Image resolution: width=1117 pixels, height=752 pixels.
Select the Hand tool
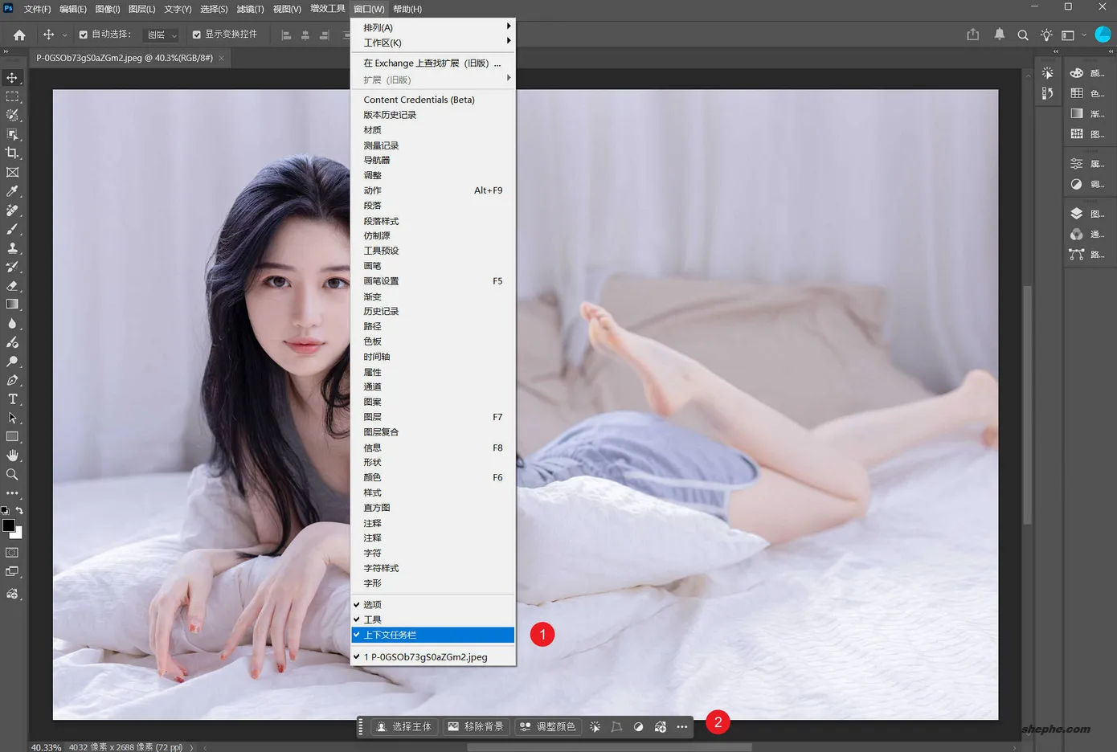pos(12,456)
